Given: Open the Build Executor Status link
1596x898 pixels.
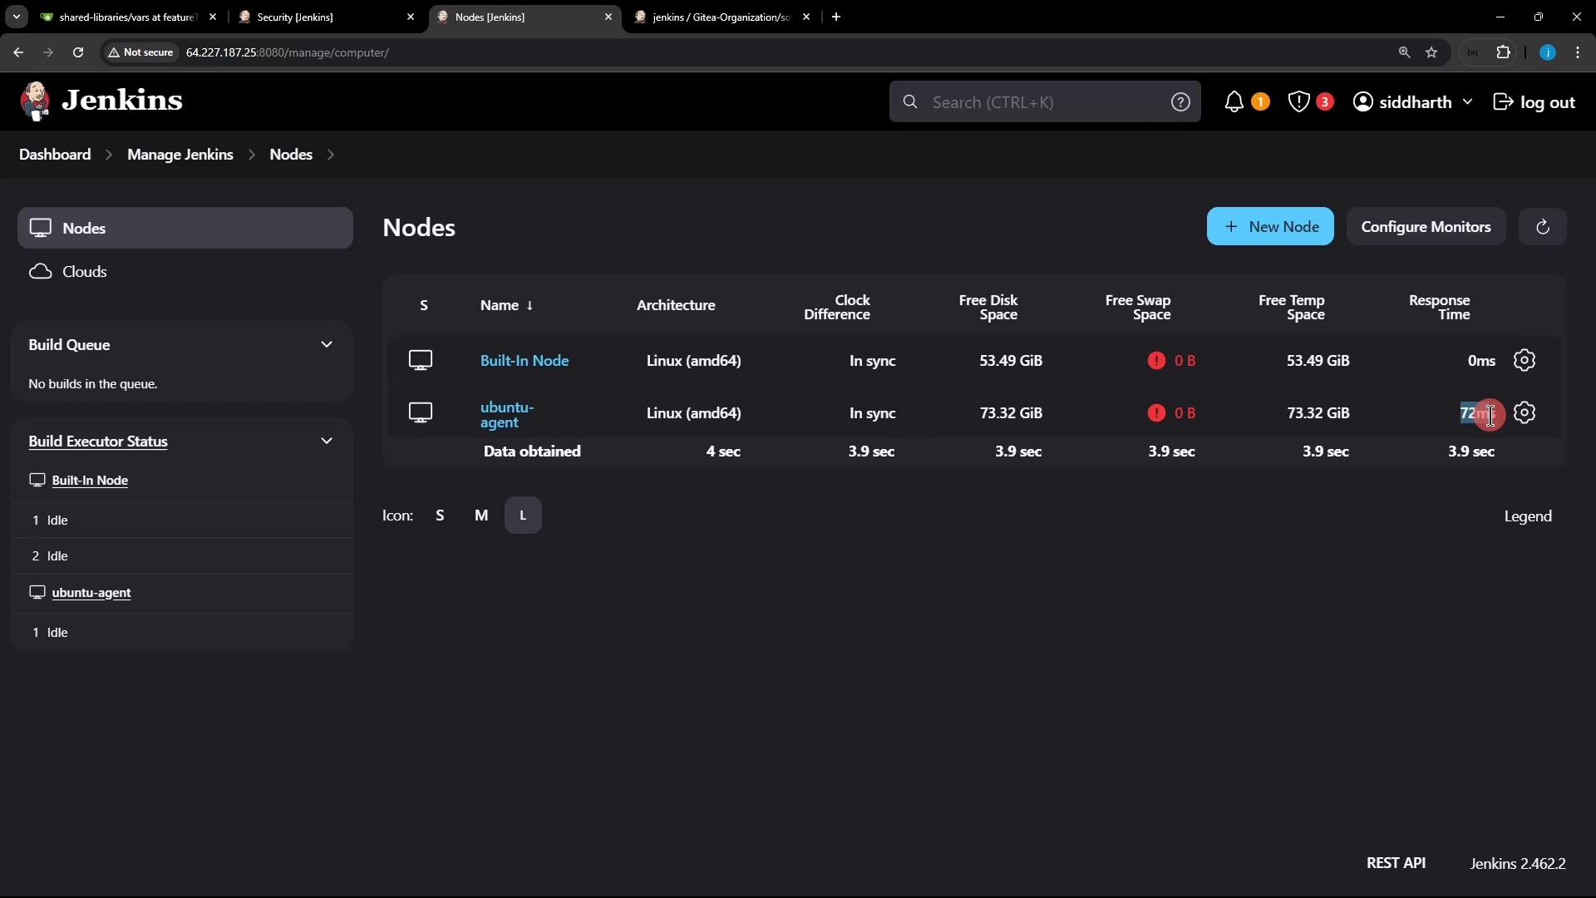Looking at the screenshot, I should tap(98, 442).
